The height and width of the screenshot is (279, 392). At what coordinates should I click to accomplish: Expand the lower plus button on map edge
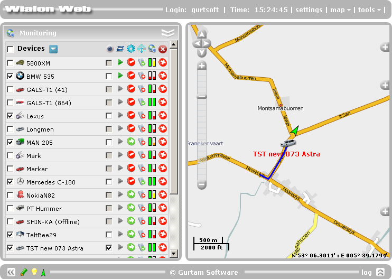[385, 211]
